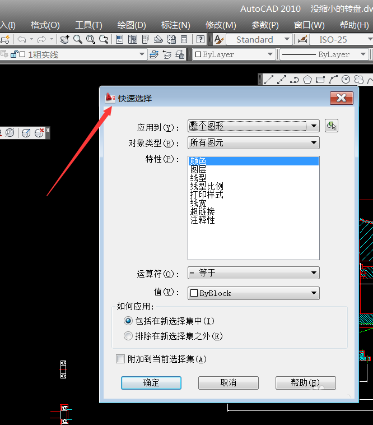Open the Sheet Set Manager icon
Image resolution: width=373 pixels, height=425 pixels.
point(158,40)
